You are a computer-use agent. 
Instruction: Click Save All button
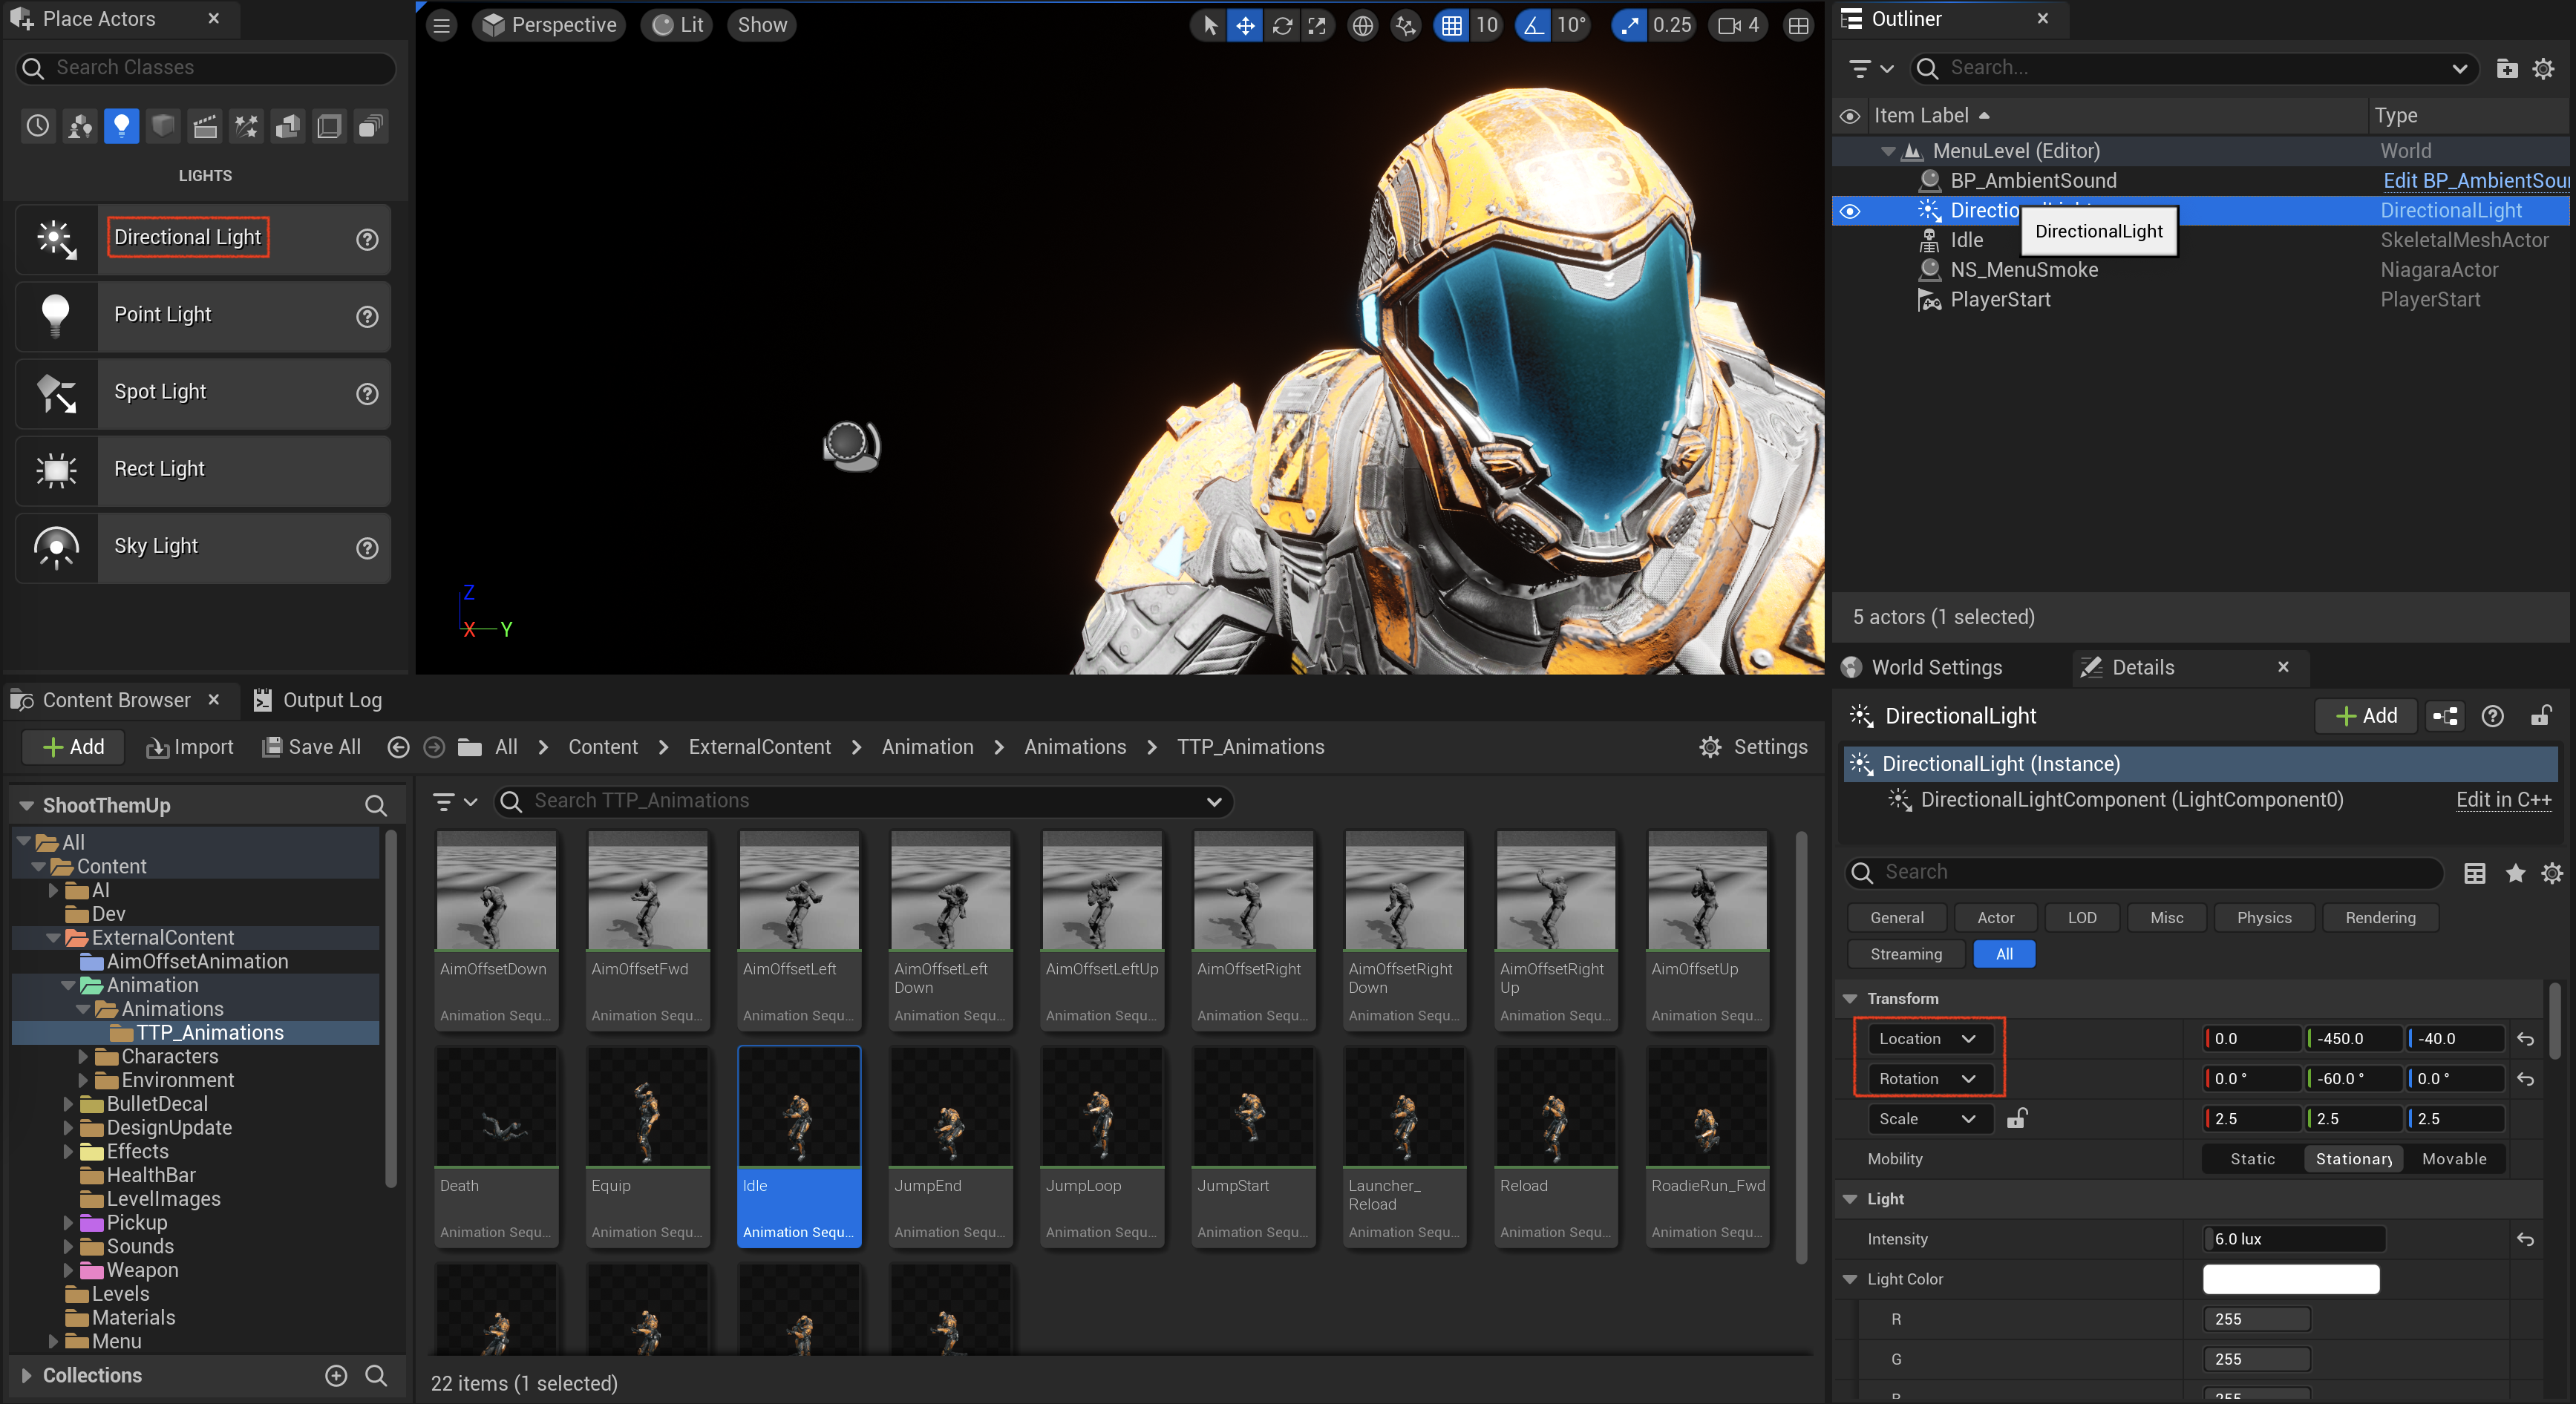(311, 747)
